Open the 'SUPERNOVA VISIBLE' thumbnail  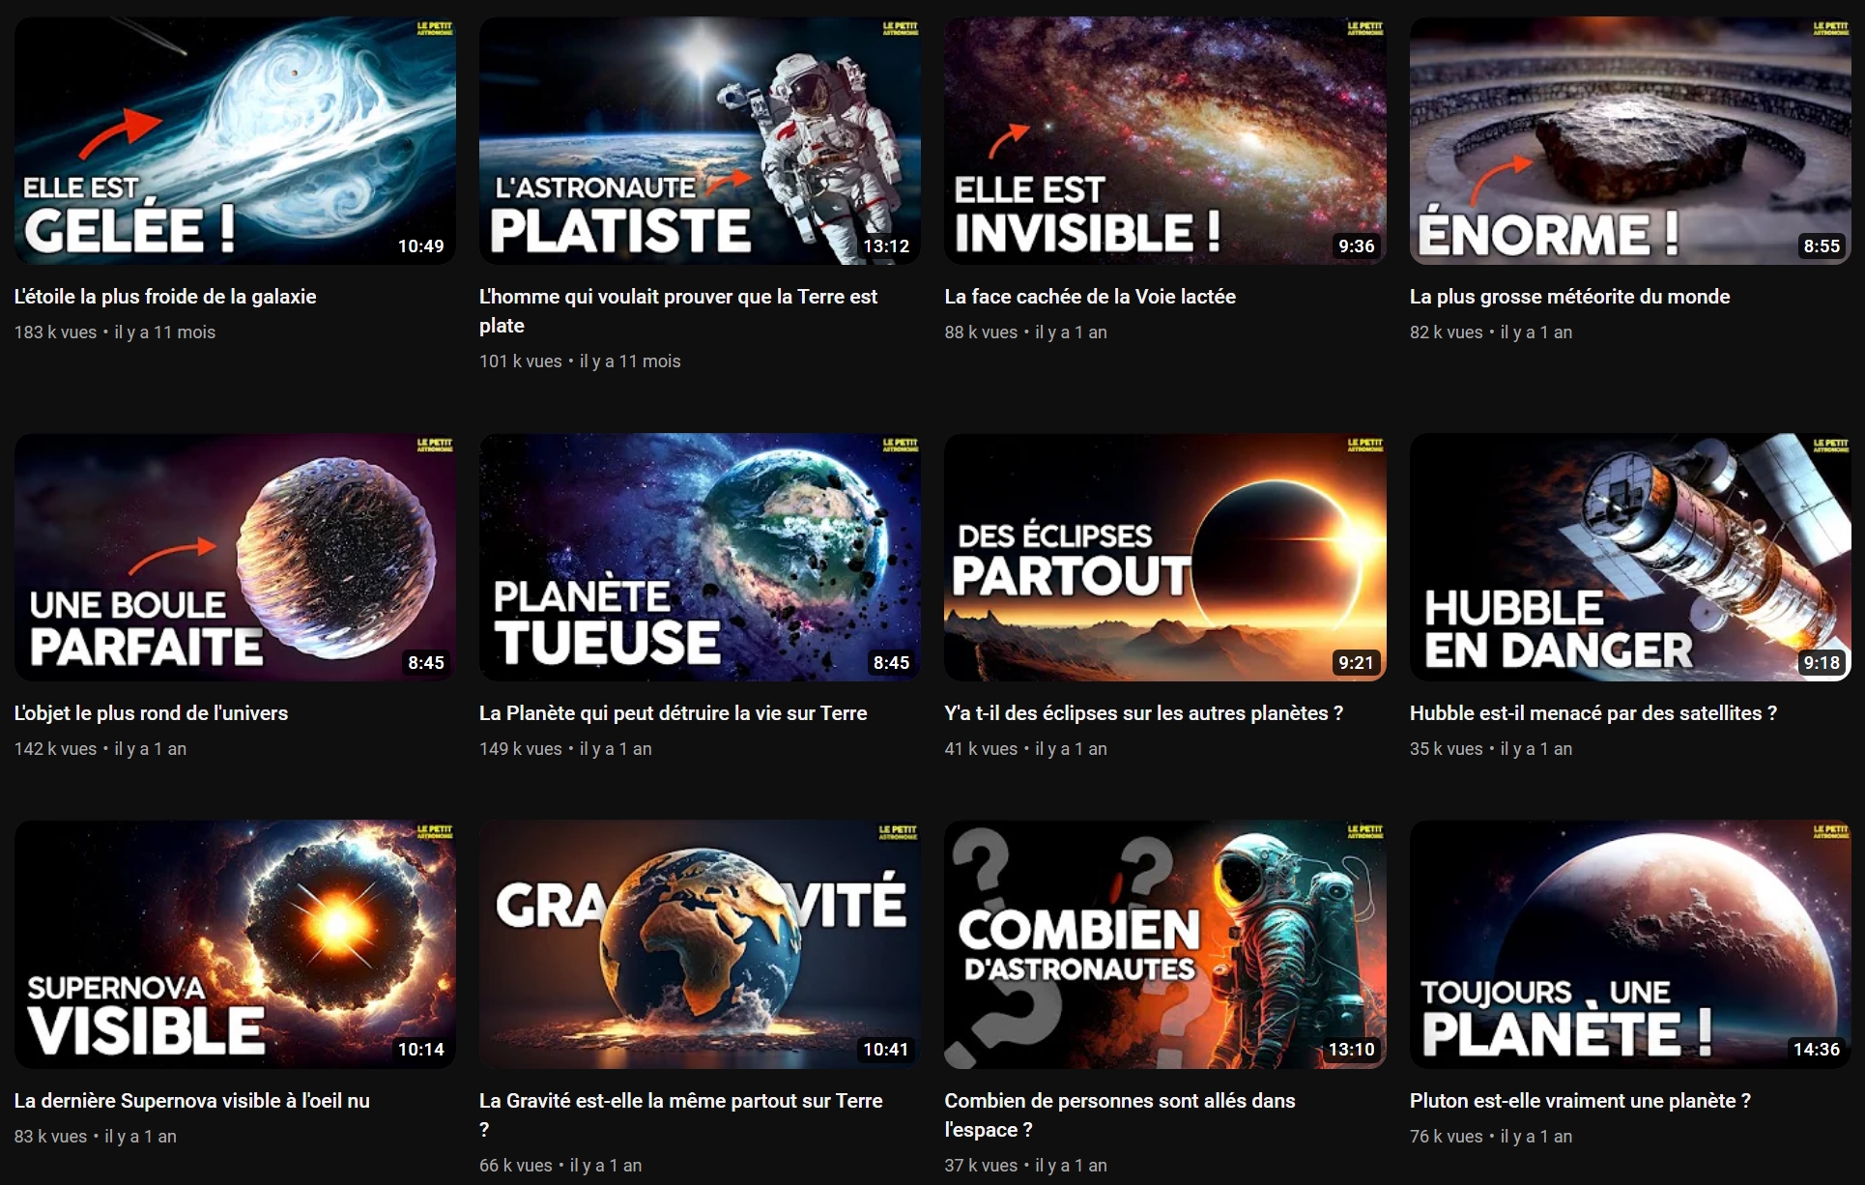235,944
